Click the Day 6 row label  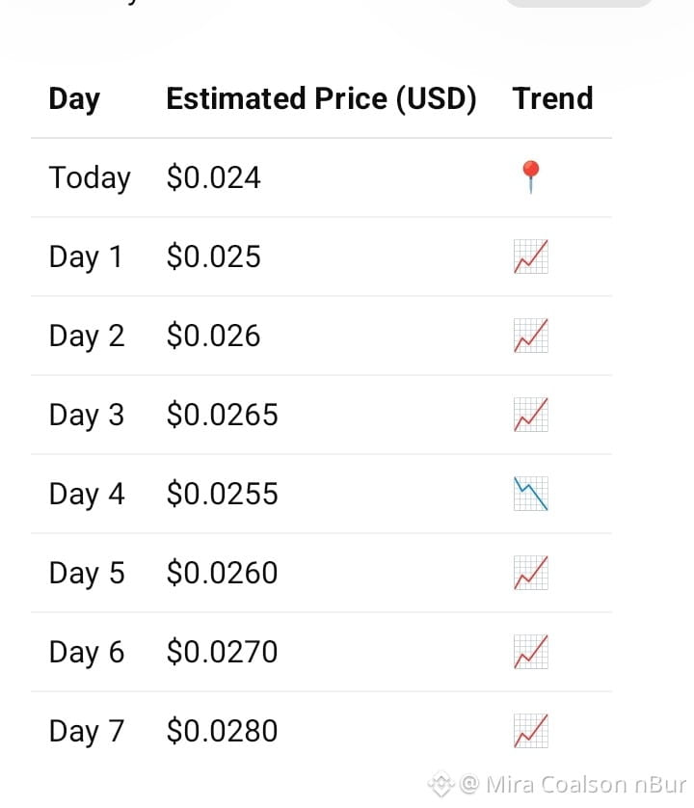pos(87,653)
